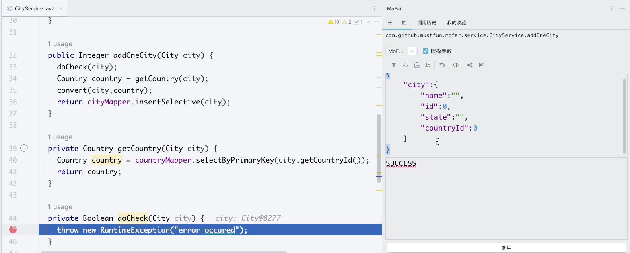Switch to the 我的收藏 tab

[456, 23]
